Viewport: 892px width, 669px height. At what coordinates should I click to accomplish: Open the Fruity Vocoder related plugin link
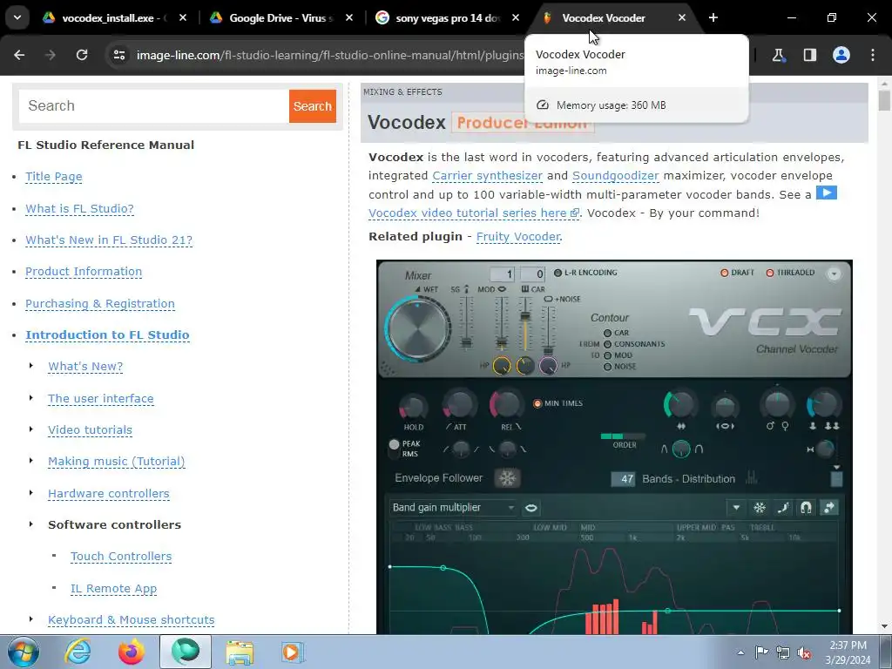click(517, 236)
